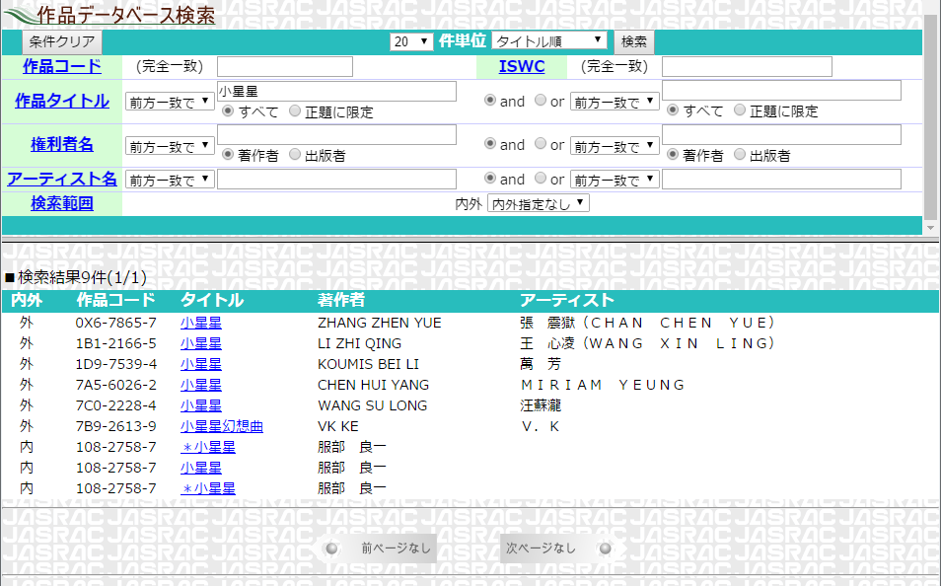
Task: Click the title field containing 小星星
Action: (x=336, y=92)
